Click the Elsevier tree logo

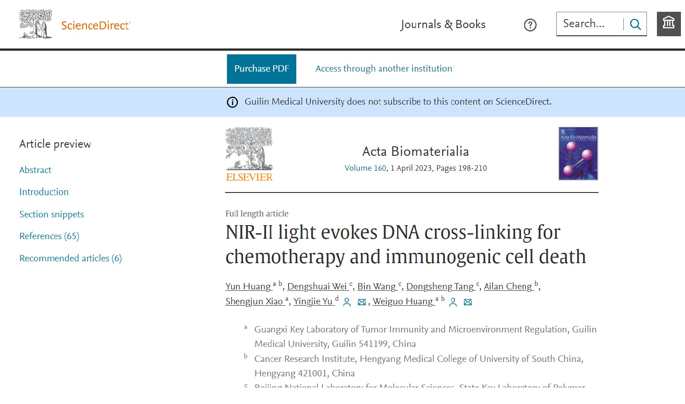[x=249, y=154]
